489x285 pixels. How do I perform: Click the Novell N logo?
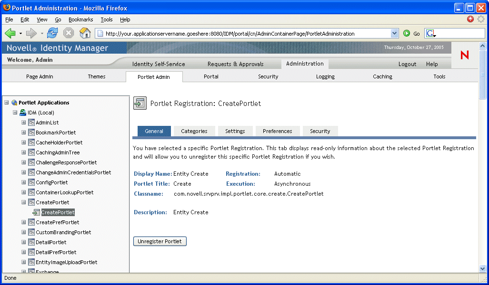[x=464, y=55]
